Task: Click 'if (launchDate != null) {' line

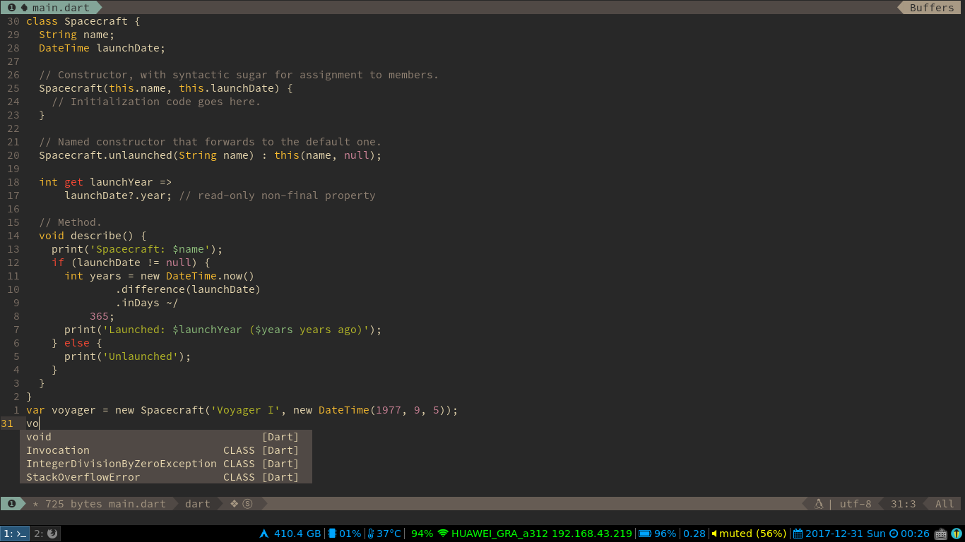Action: pos(131,263)
